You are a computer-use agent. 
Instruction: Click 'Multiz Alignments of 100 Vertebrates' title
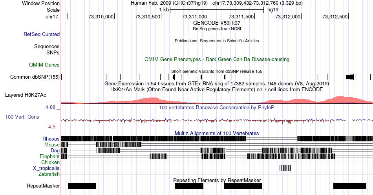(x=217, y=133)
